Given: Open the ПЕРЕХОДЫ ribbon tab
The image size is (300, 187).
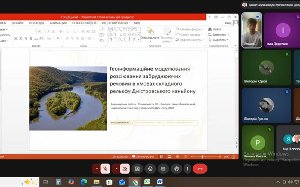Looking at the screenshot, I should pyautogui.click(x=36, y=23).
